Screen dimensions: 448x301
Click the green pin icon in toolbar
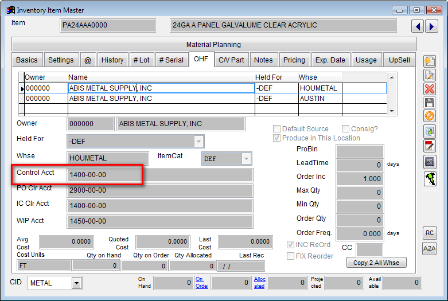click(429, 177)
